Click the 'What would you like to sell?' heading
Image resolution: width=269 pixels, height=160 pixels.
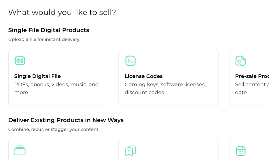tap(62, 12)
